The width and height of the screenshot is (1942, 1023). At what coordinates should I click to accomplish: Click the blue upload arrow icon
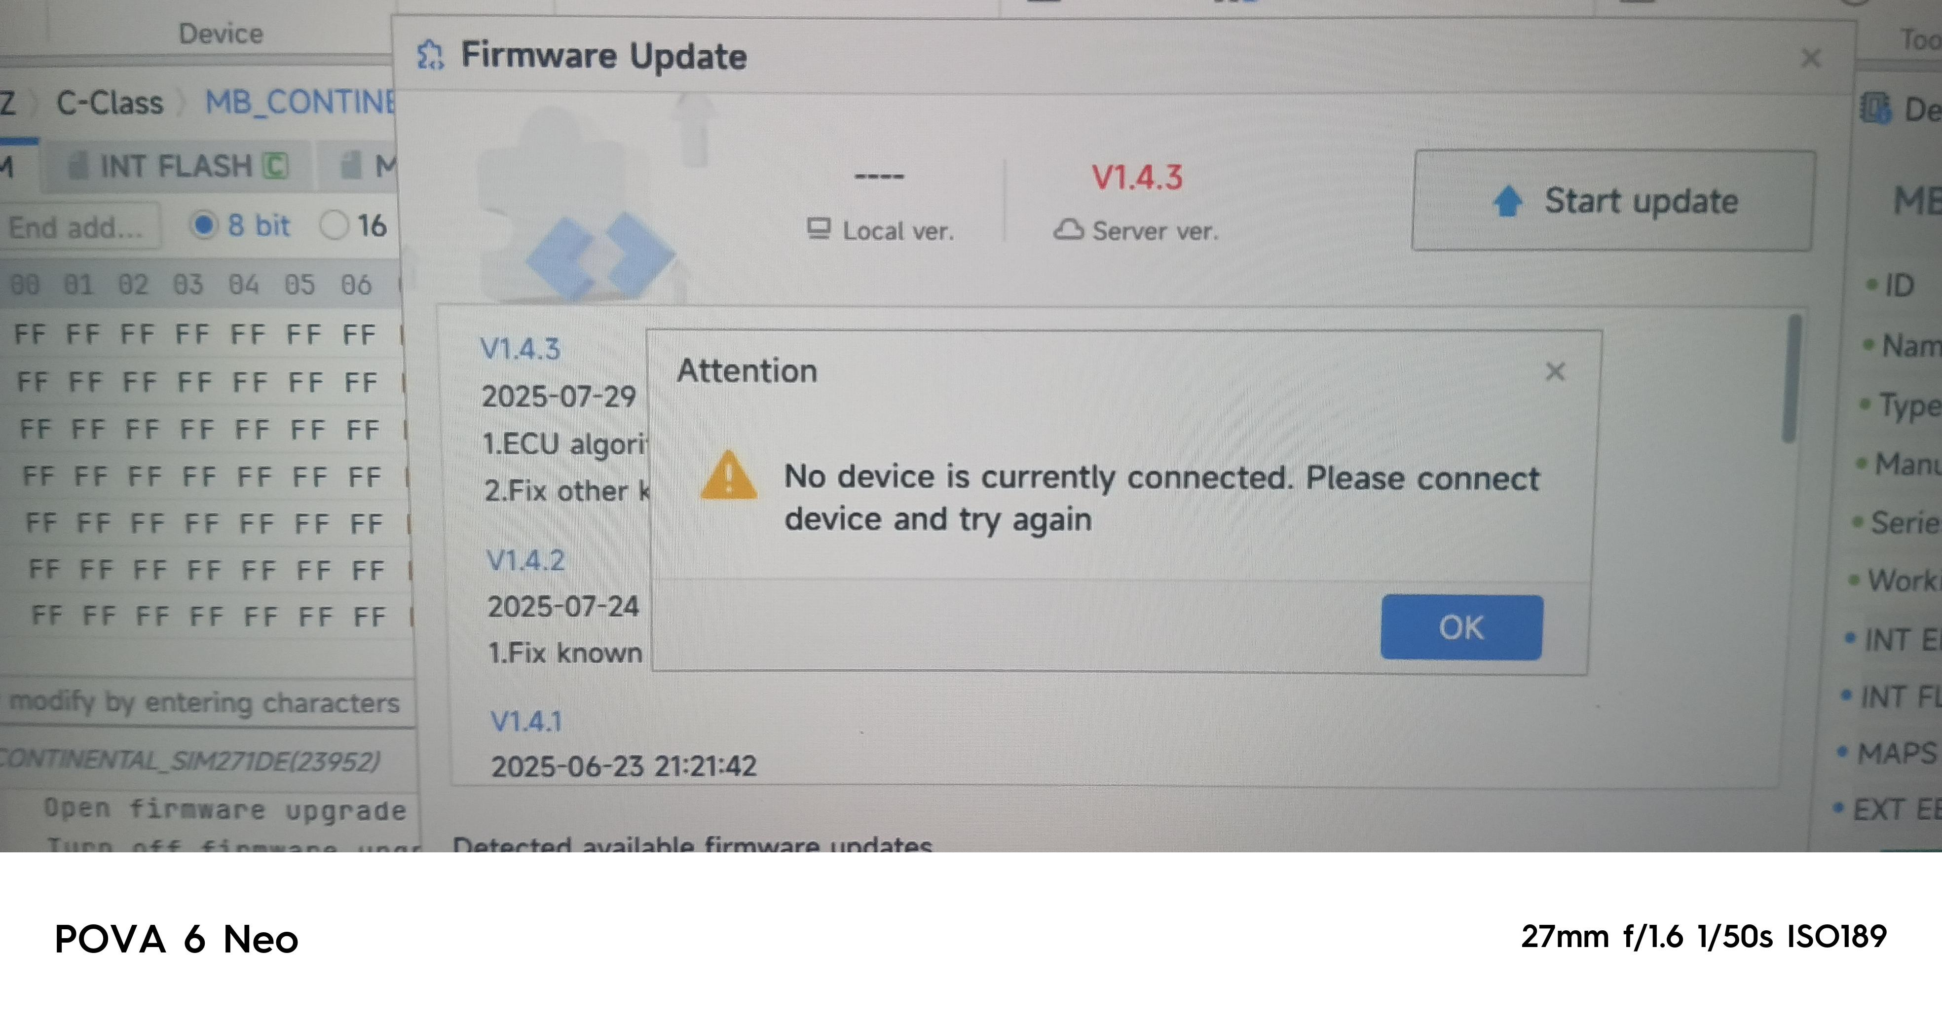[x=1508, y=201]
